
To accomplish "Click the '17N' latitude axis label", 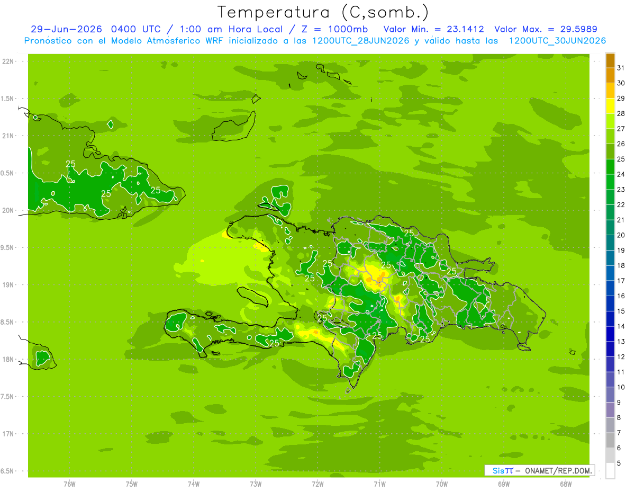I will click(x=9, y=434).
